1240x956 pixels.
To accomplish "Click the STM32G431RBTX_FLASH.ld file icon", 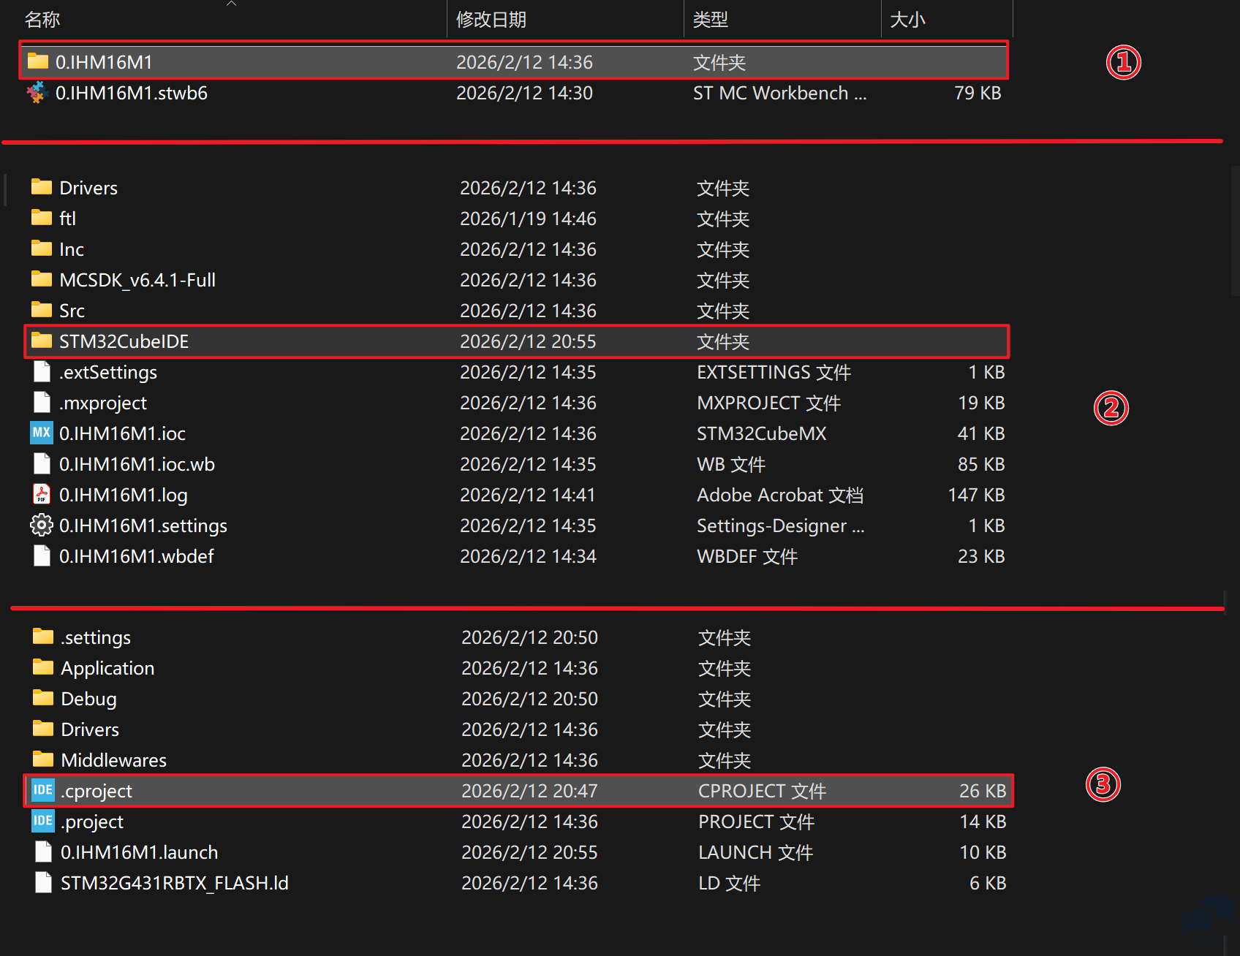I will (43, 883).
